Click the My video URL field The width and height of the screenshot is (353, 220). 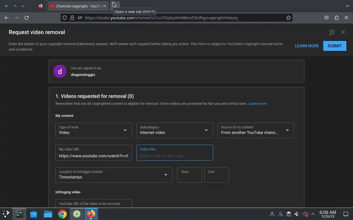[94, 153]
